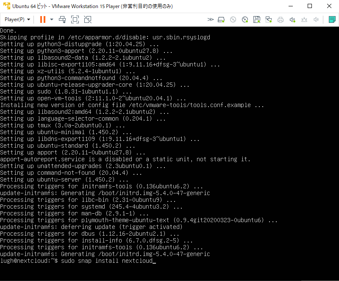Image resolution: width=339 pixels, height=281 pixels.
Task: Click the printer device icon
Action: click(x=281, y=19)
